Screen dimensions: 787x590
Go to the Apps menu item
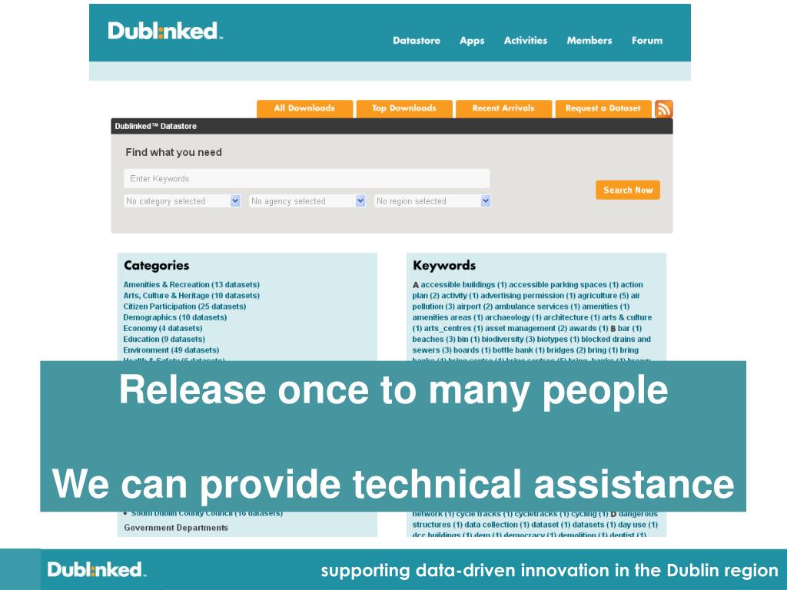472,41
